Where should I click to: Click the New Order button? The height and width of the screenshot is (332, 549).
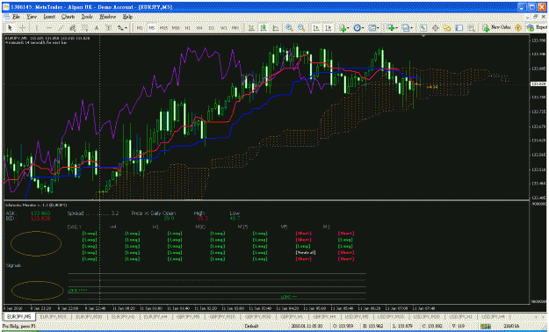[x=496, y=28]
